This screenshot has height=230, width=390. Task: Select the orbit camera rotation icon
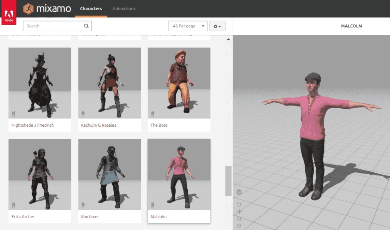(239, 204)
